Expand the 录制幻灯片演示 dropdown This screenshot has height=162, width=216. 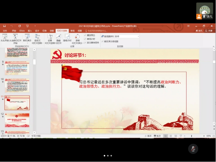tap(77, 43)
